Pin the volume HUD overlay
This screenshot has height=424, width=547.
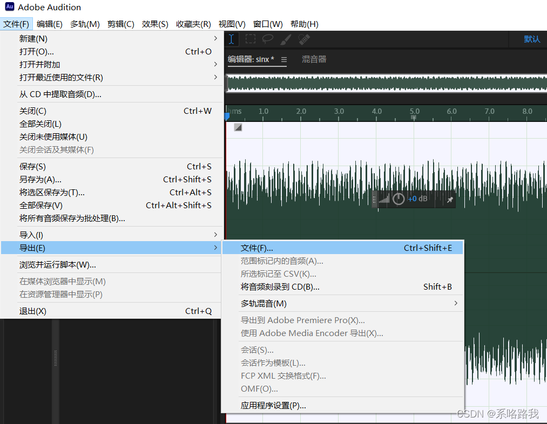pyautogui.click(x=450, y=200)
